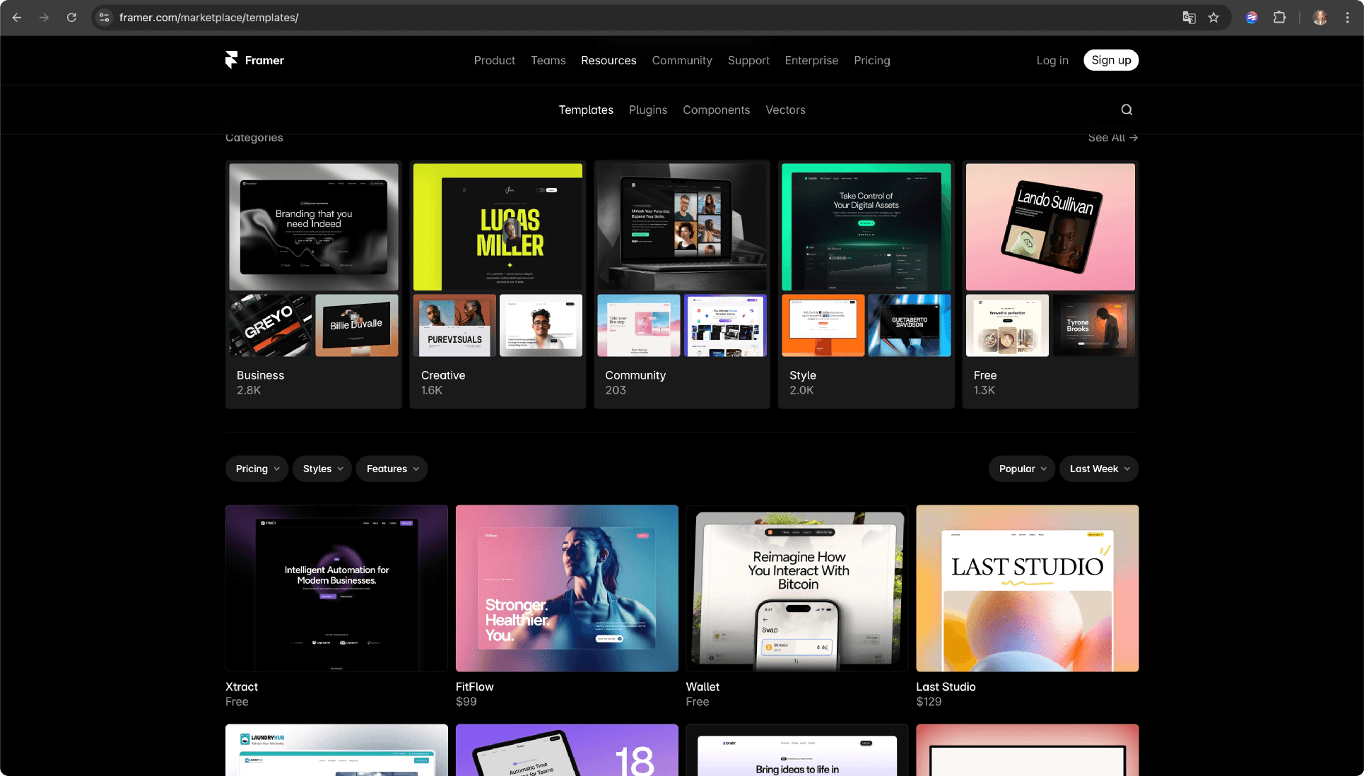Reload the page with browser refresh icon
The image size is (1364, 776).
tap(71, 18)
